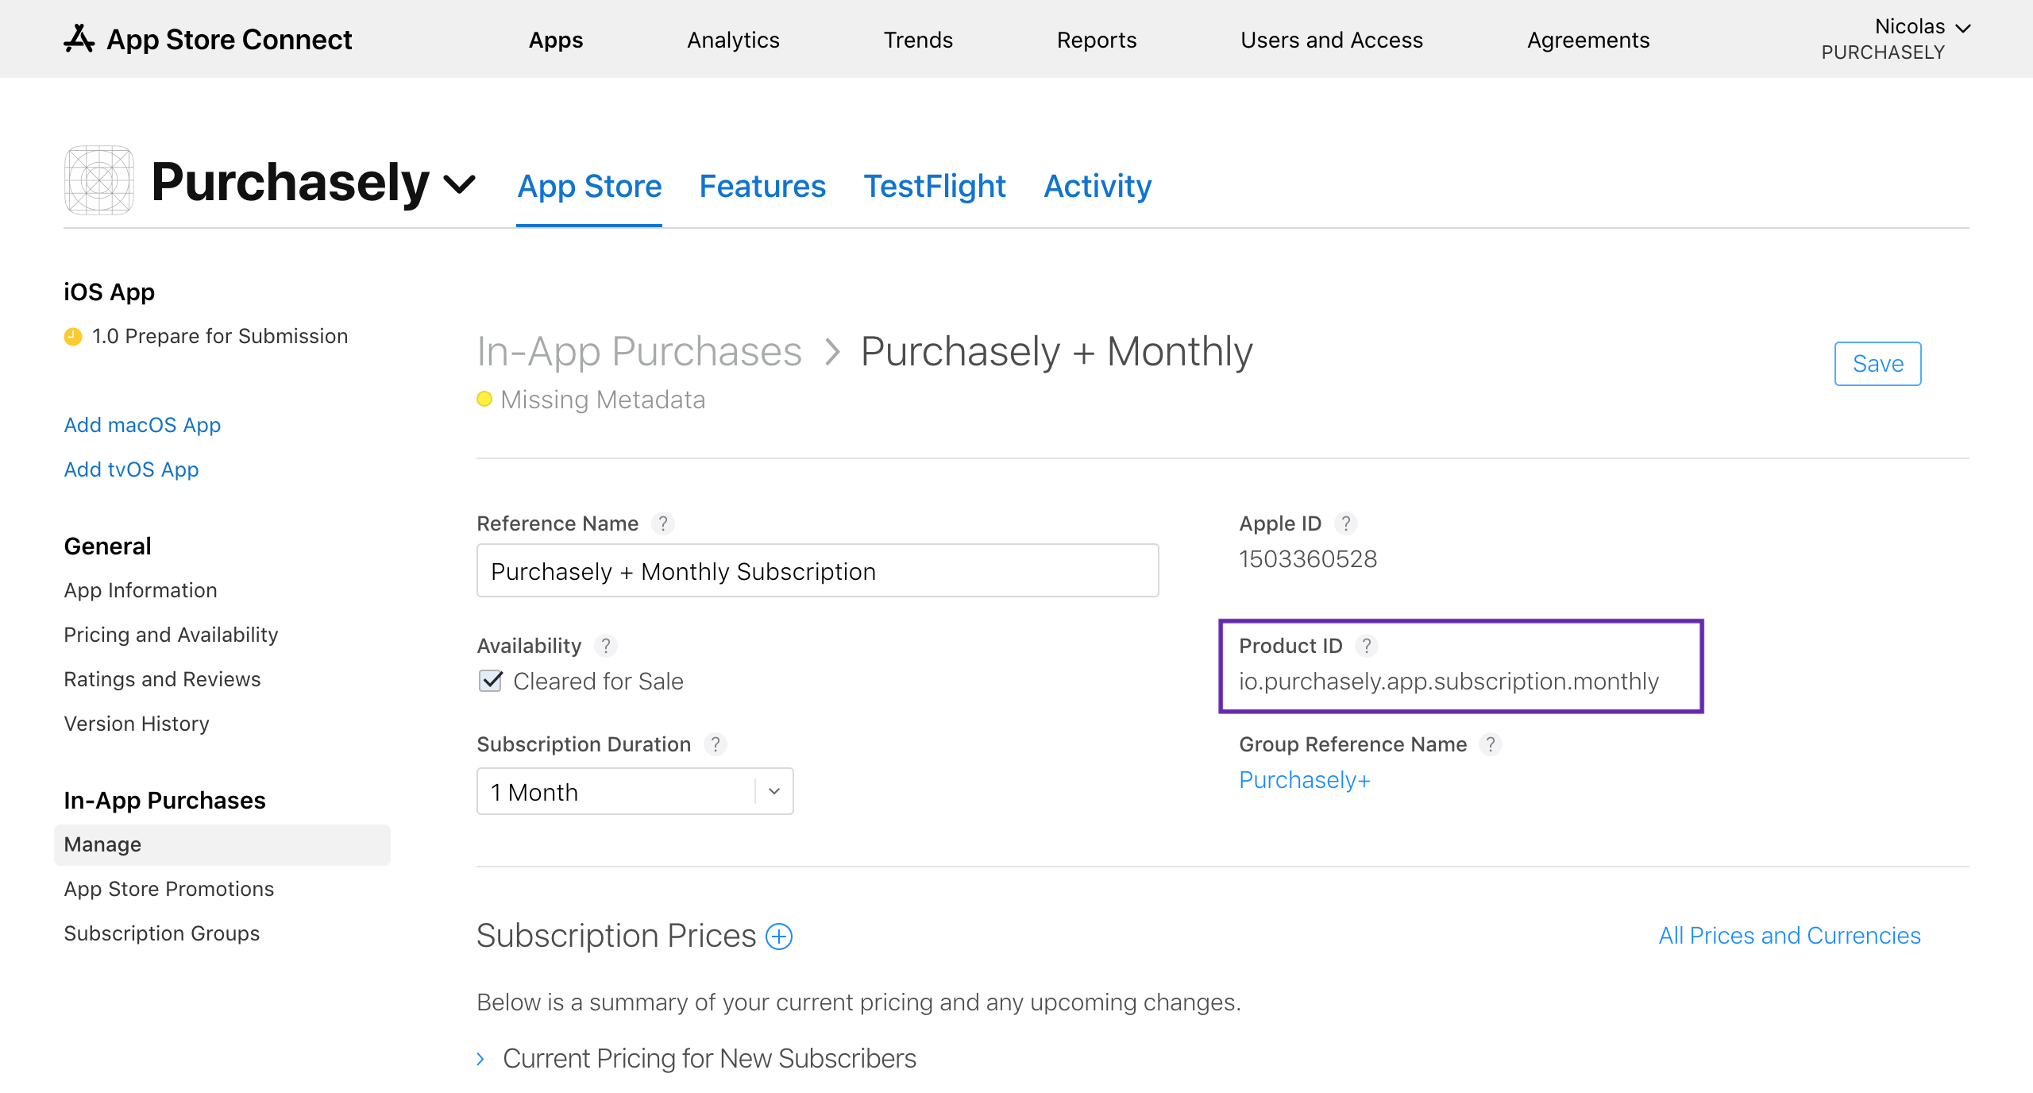Open the Apps menu
This screenshot has height=1093, width=2033.
pos(556,40)
